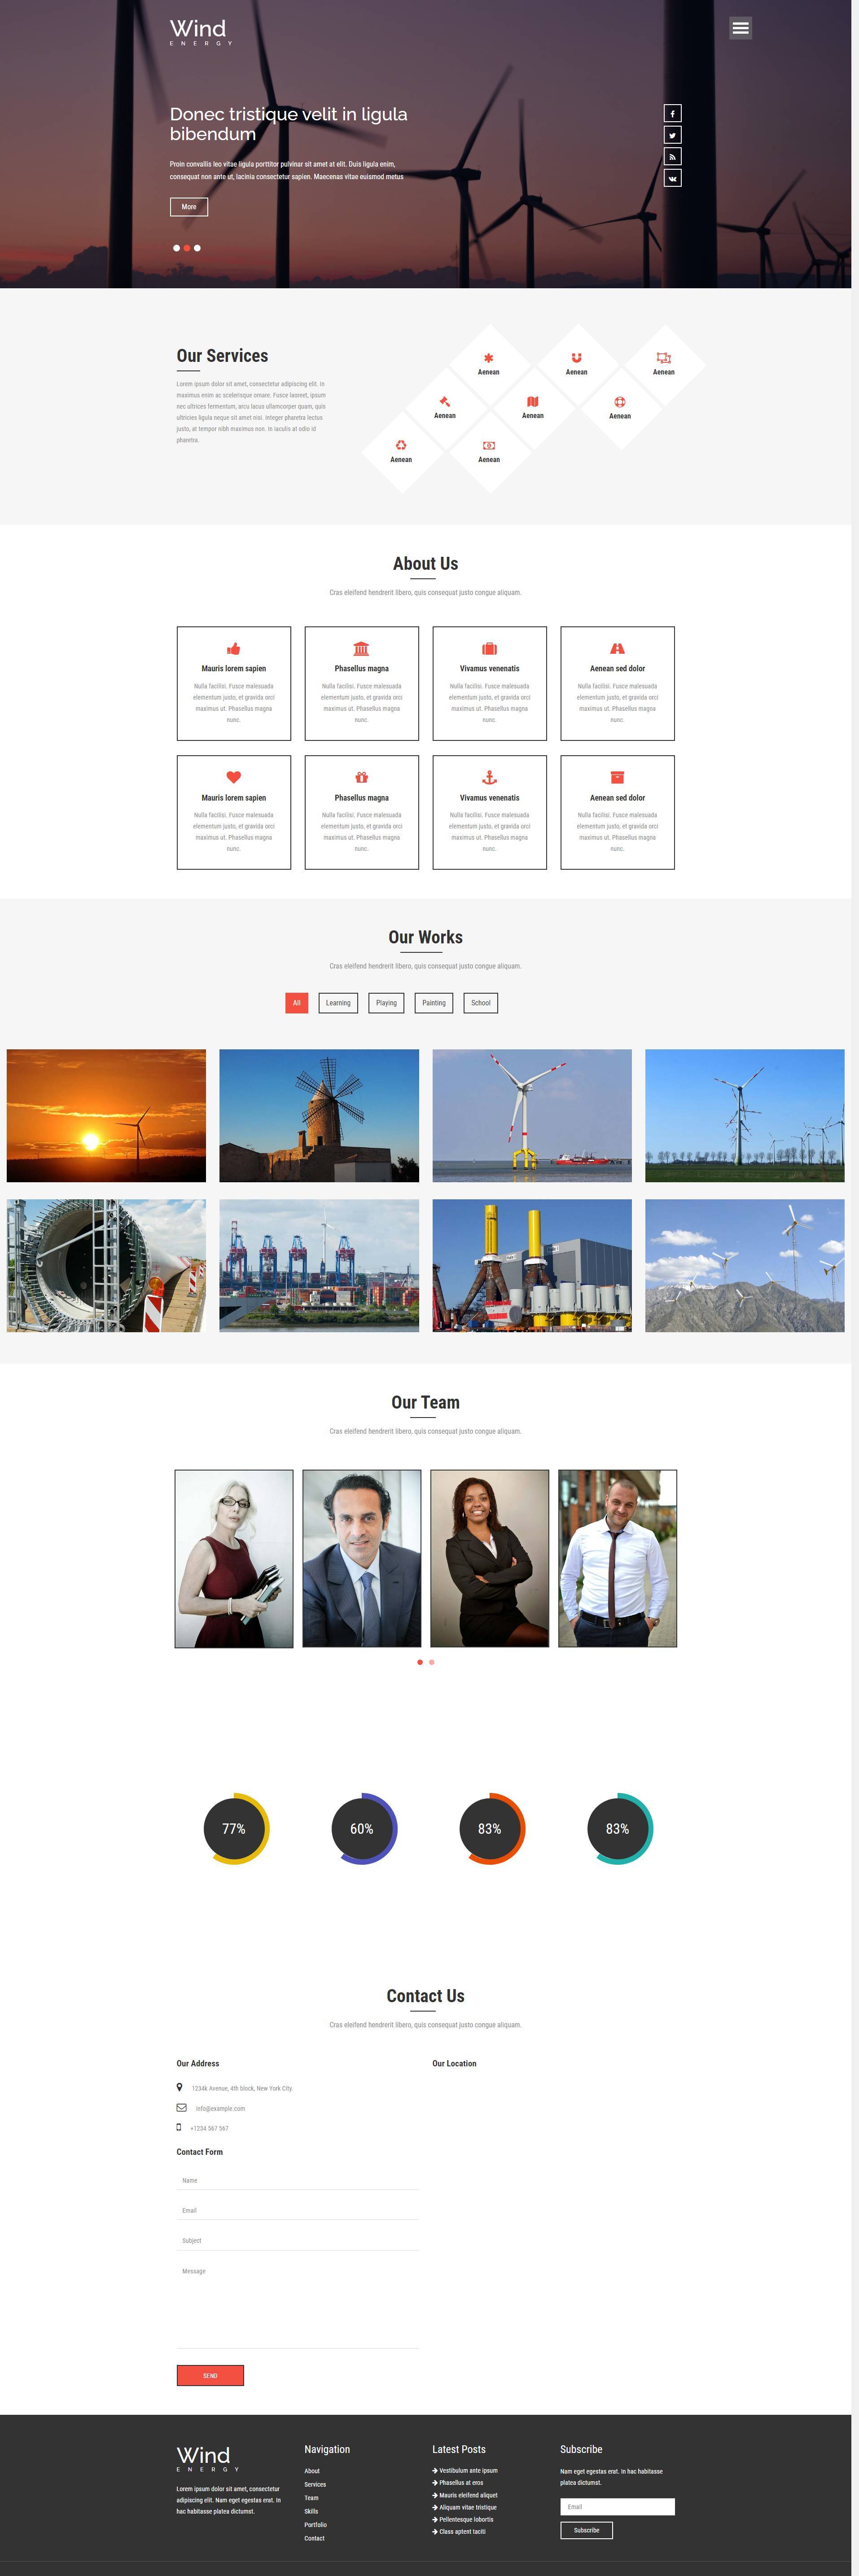The width and height of the screenshot is (859, 2576).
Task: Switch to second team carousel page dot
Action: [x=431, y=1662]
